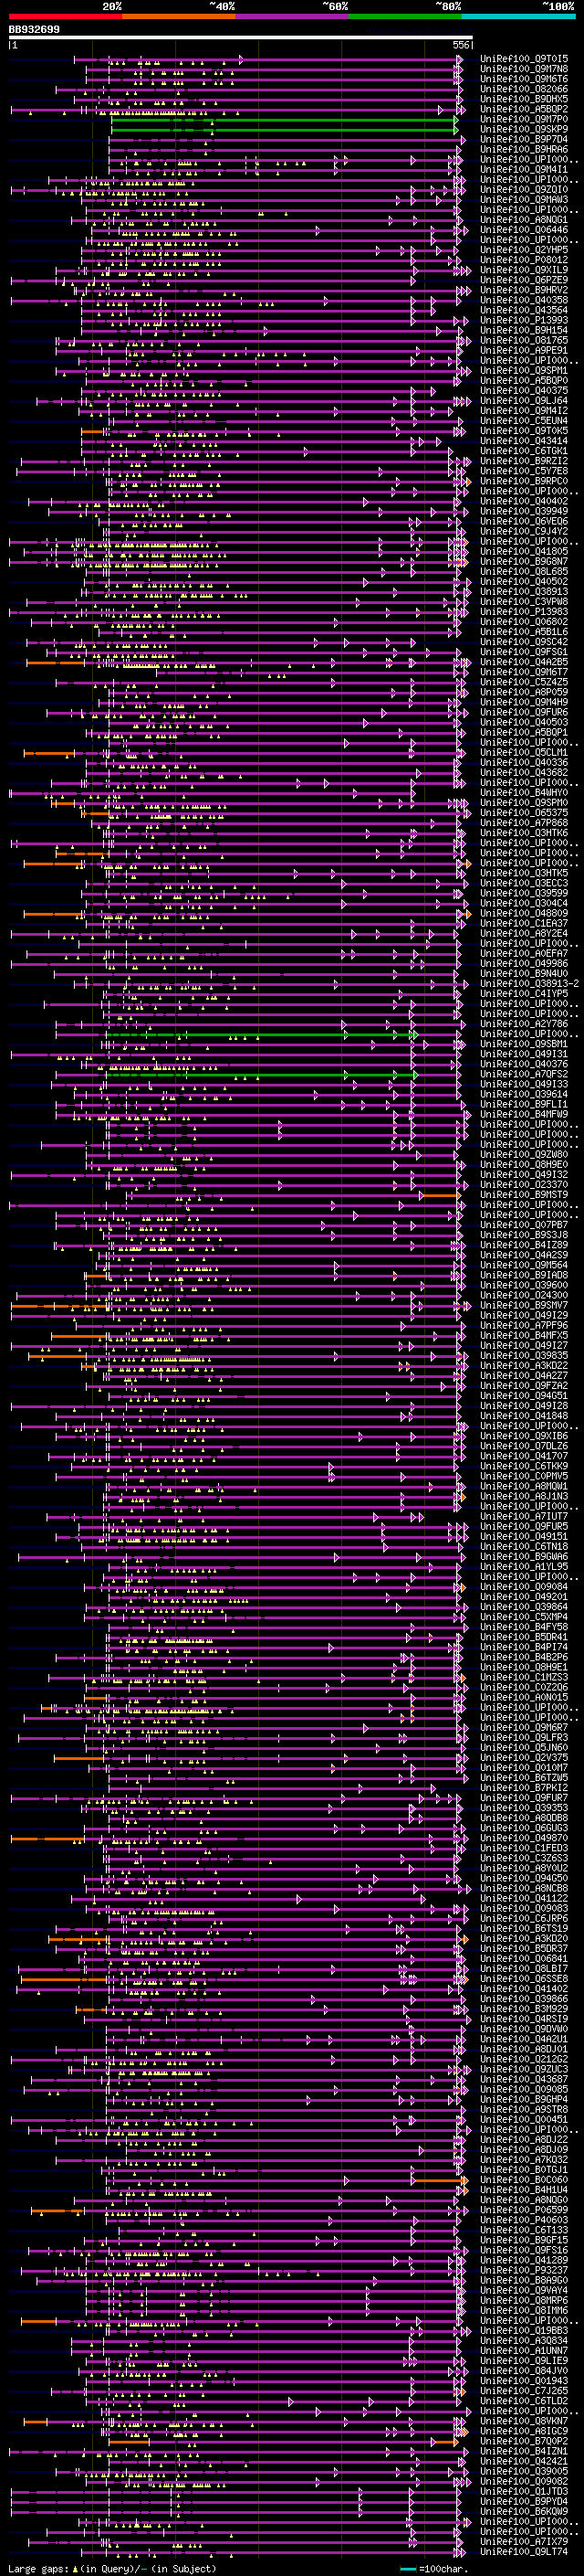584x2576 pixels.
Task: Select subject label UniRef100_C5EUN4
Action: click(524, 421)
